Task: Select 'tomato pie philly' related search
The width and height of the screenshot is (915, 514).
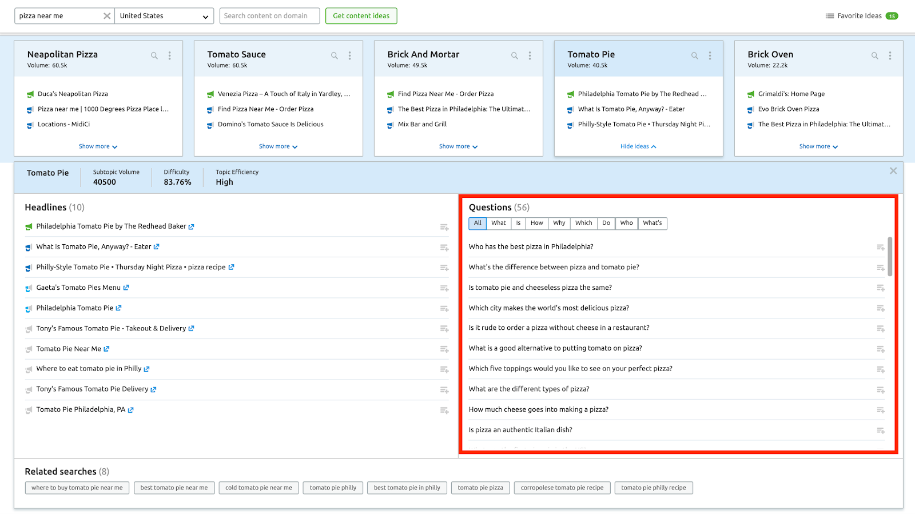Action: click(x=333, y=488)
